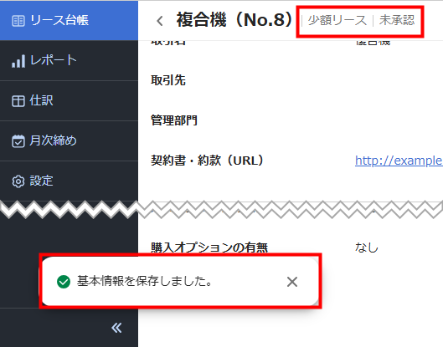Click the gear icon beside 設定
The width and height of the screenshot is (443, 347).
(x=18, y=181)
